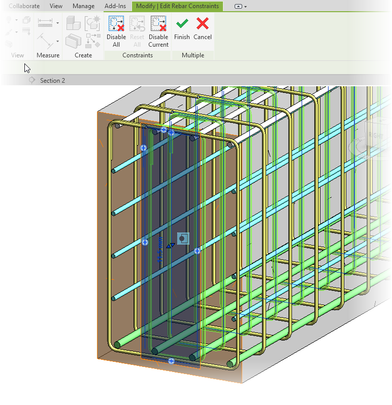The height and width of the screenshot is (405, 392).
Task: Open the Add-Ins ribbon tab
Action: point(115,6)
